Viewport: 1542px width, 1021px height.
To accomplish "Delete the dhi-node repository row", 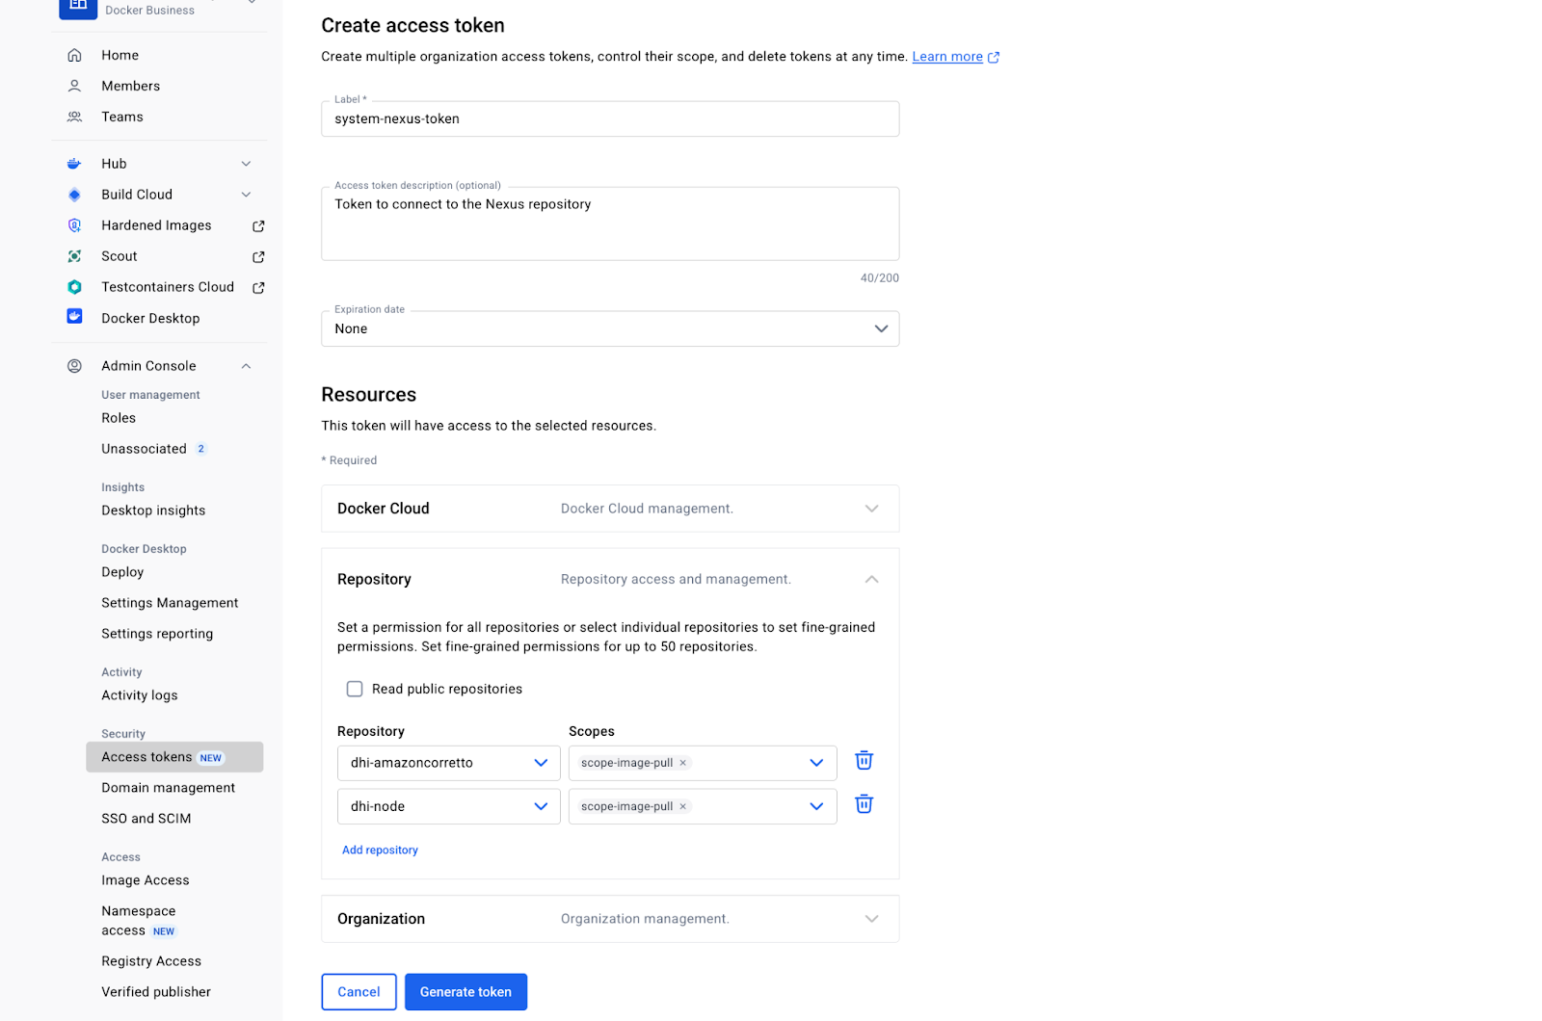I will [863, 803].
